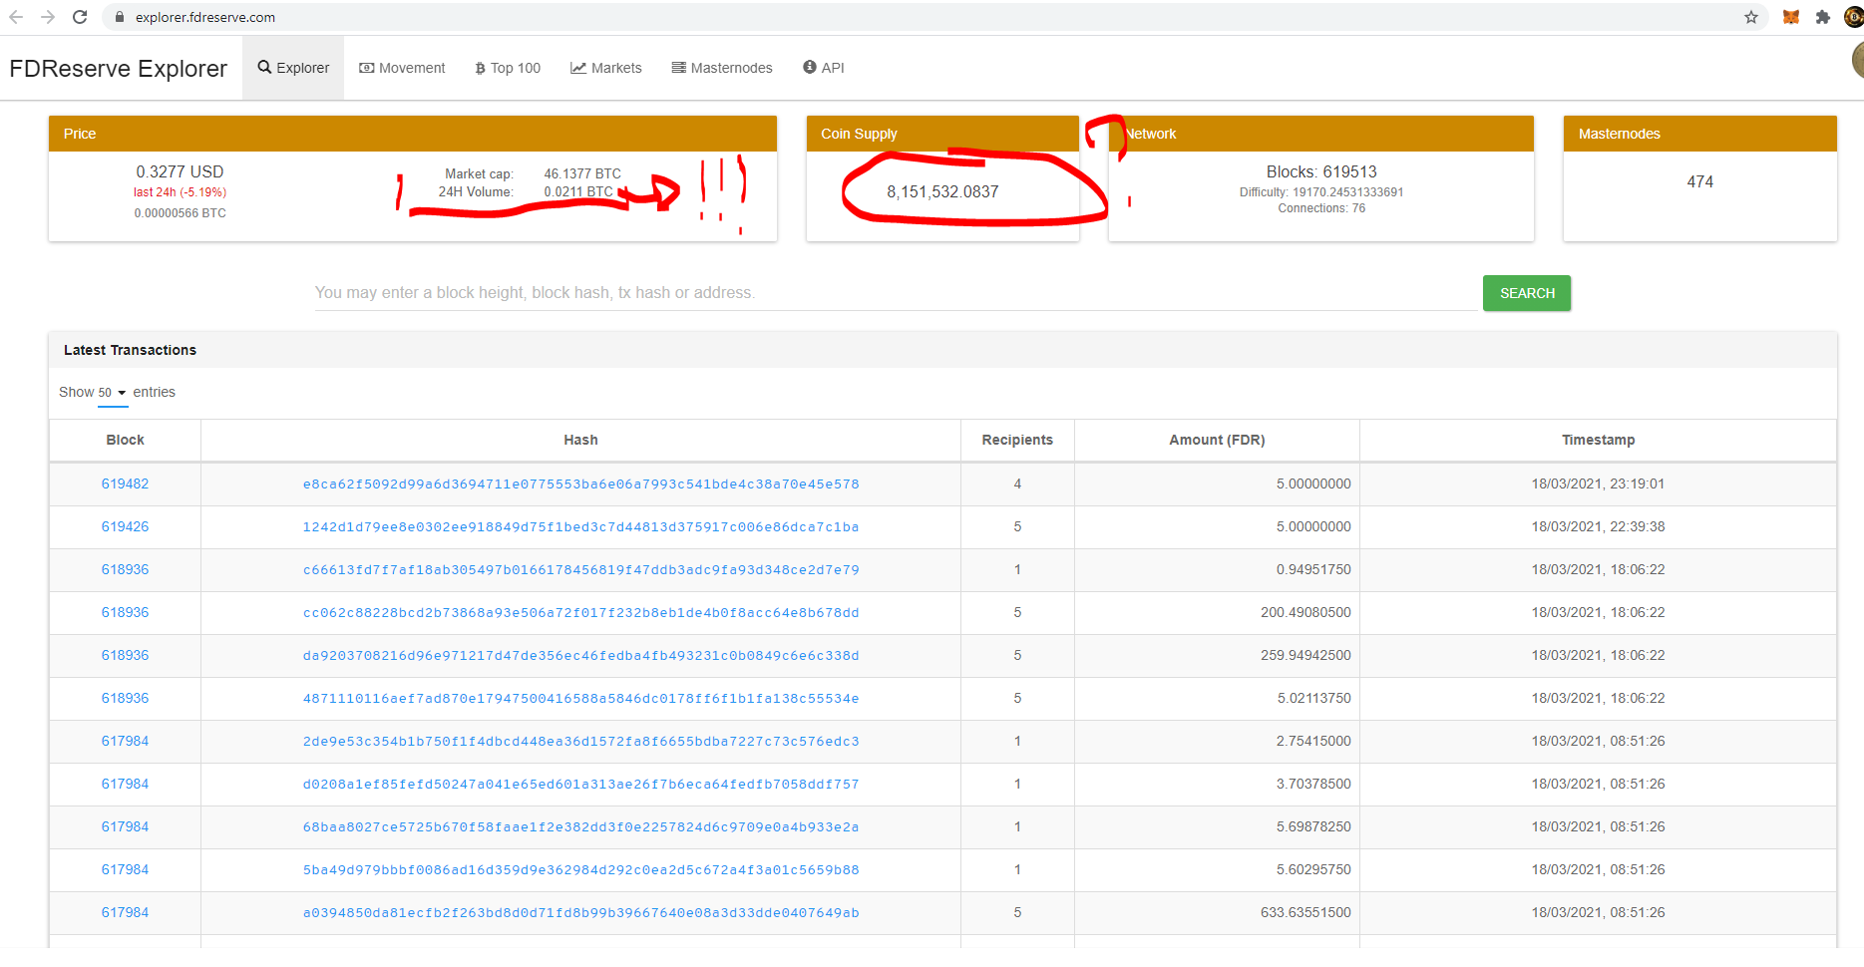This screenshot has height=967, width=1864.
Task: Open the MetaMask fox extension
Action: click(x=1791, y=17)
